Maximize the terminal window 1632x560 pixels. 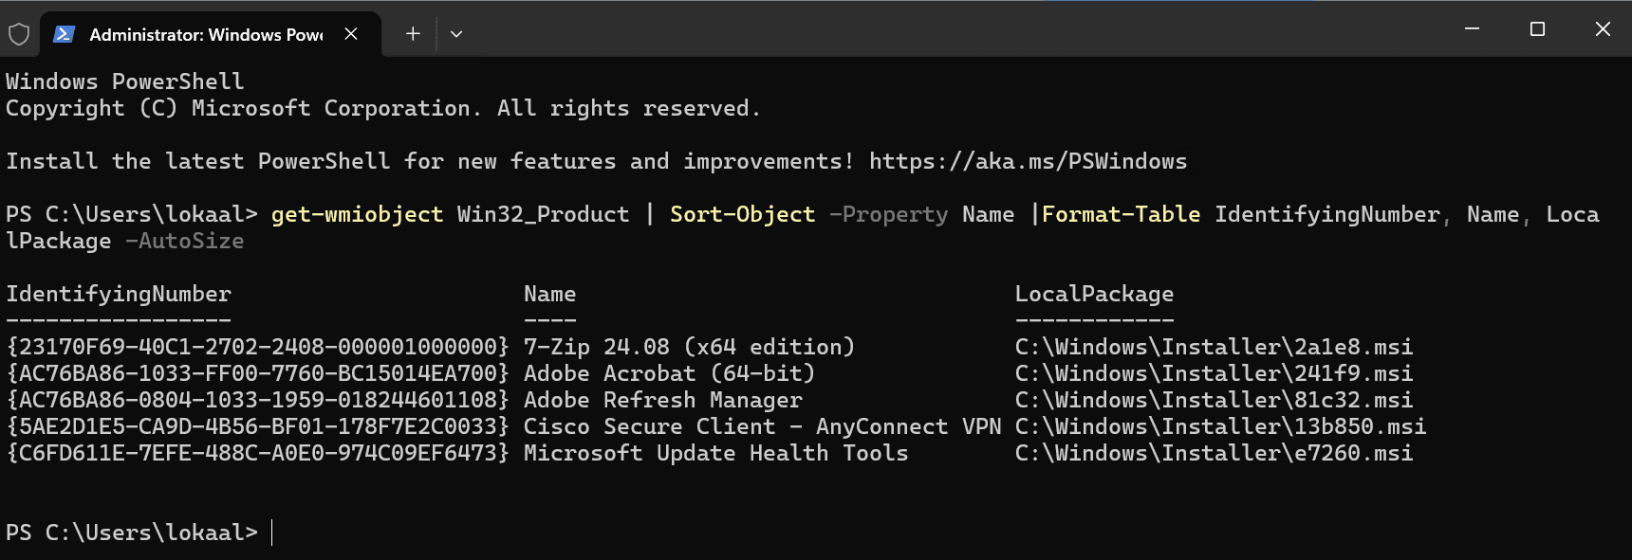click(x=1537, y=29)
